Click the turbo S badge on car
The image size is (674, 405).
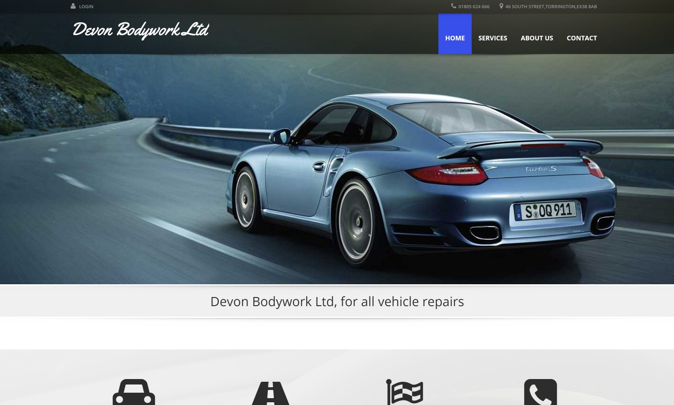pyautogui.click(x=540, y=169)
